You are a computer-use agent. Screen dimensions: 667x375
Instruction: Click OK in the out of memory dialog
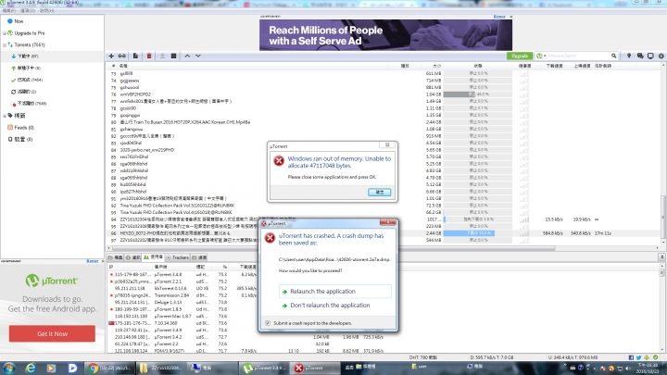click(380, 193)
